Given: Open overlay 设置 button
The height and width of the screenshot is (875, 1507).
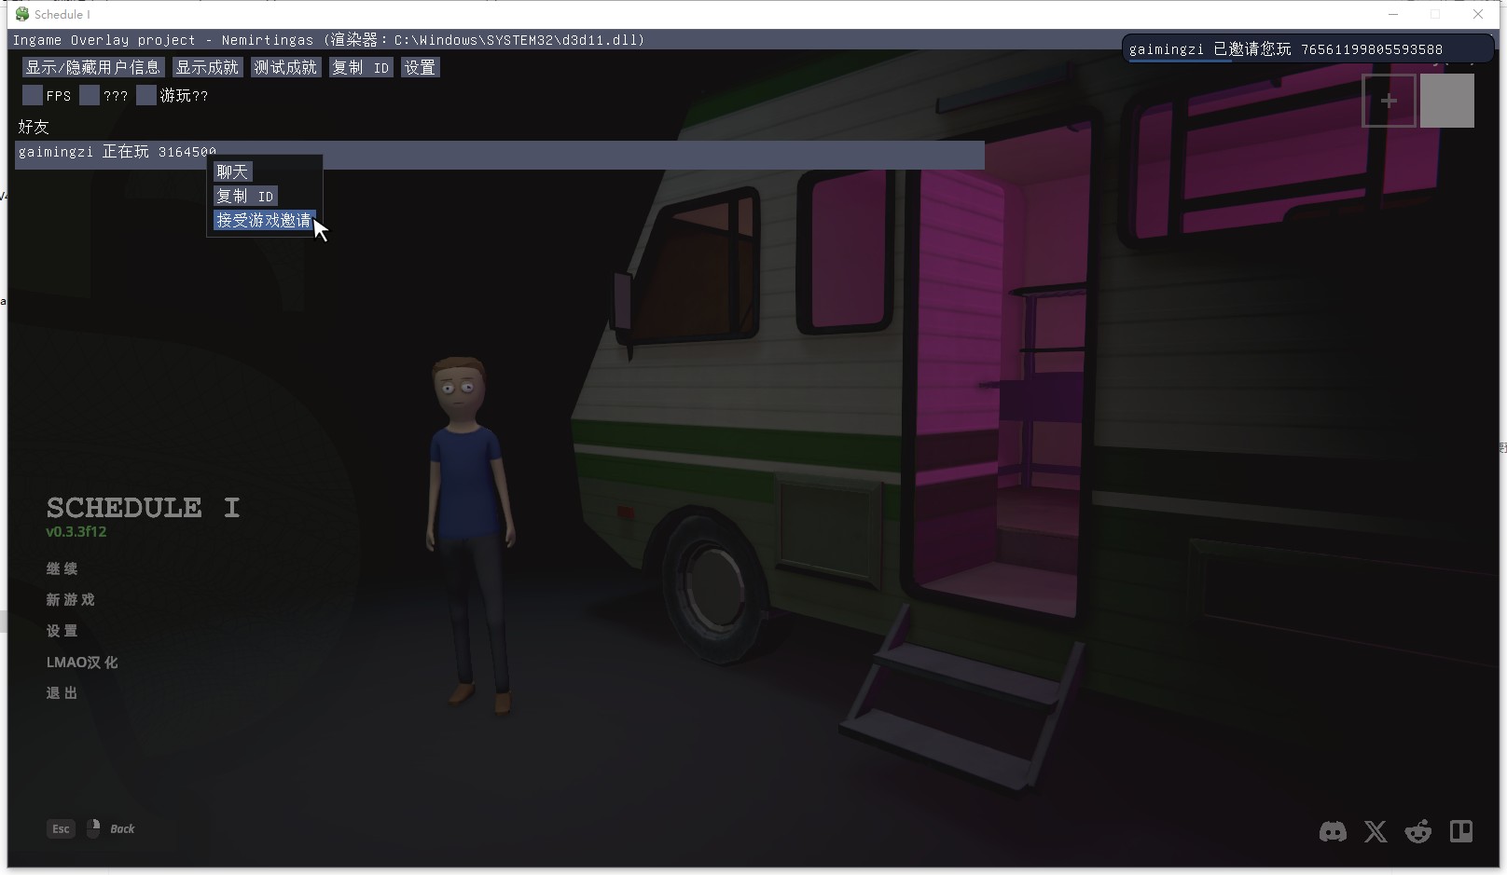Looking at the screenshot, I should (x=420, y=67).
